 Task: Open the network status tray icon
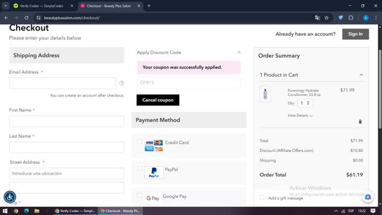[x=343, y=211]
